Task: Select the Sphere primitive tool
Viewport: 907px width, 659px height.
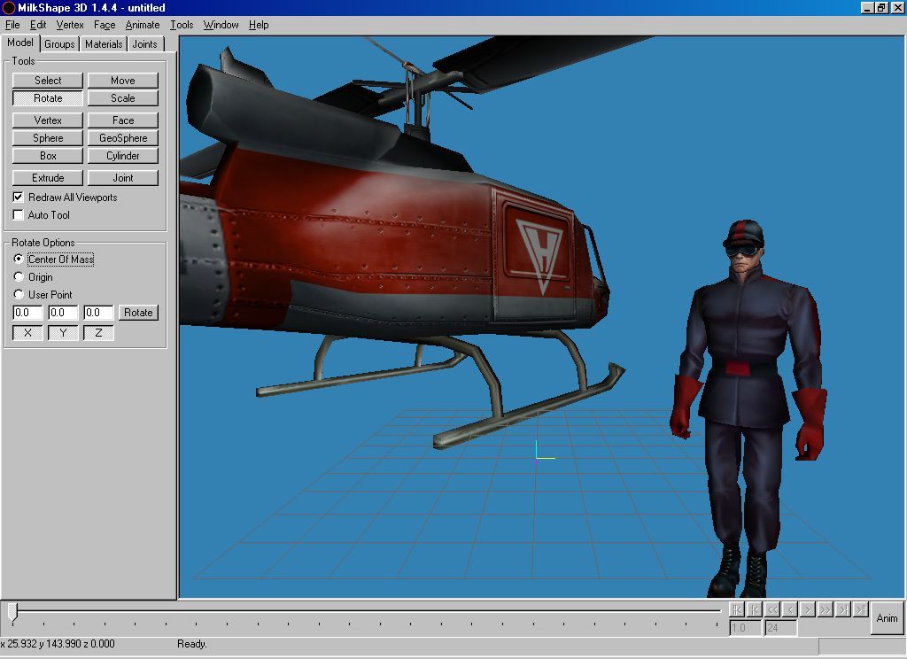Action: 48,137
